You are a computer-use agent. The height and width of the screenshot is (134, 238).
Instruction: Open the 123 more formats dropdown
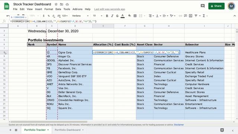[x=65, y=16]
